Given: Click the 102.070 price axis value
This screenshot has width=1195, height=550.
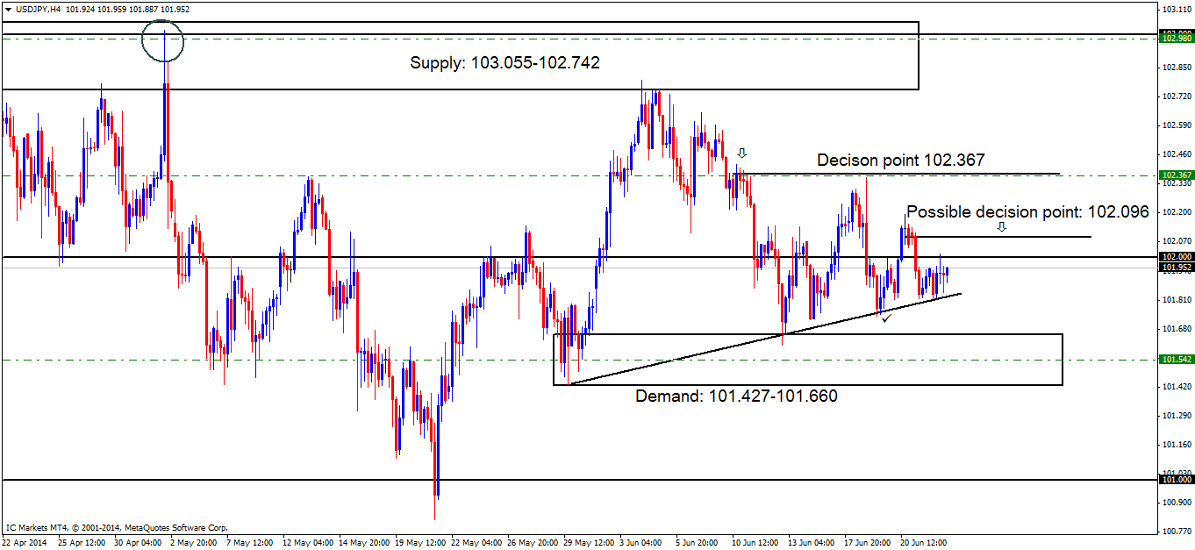Looking at the screenshot, I should click(x=1177, y=240).
